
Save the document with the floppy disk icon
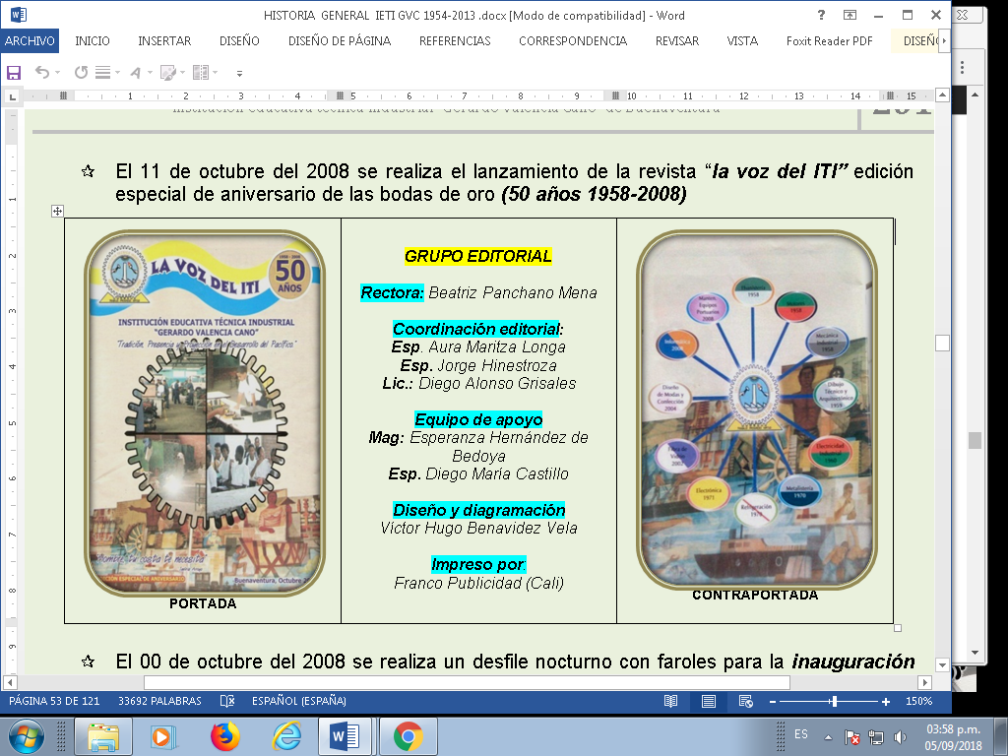point(14,73)
